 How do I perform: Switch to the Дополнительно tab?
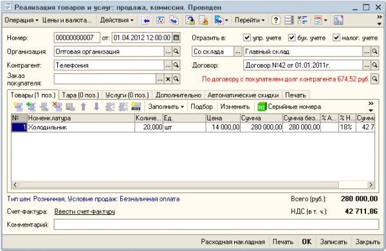click(x=178, y=95)
